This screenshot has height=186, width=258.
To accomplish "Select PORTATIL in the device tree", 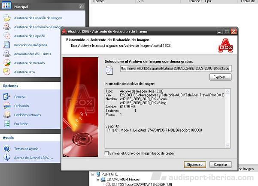I will click(x=109, y=174).
